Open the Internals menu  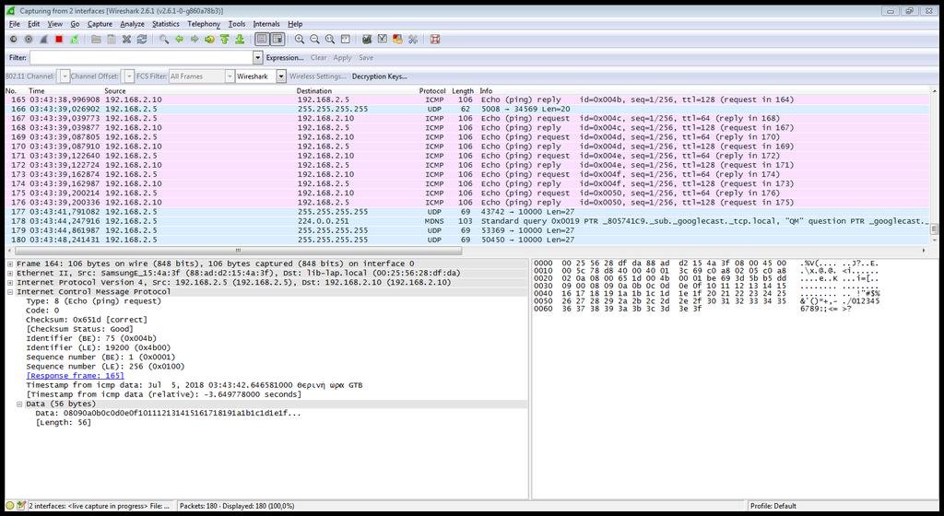(266, 24)
